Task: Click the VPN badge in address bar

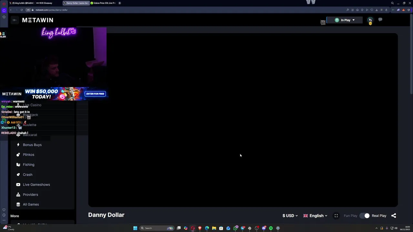Action: point(28,10)
